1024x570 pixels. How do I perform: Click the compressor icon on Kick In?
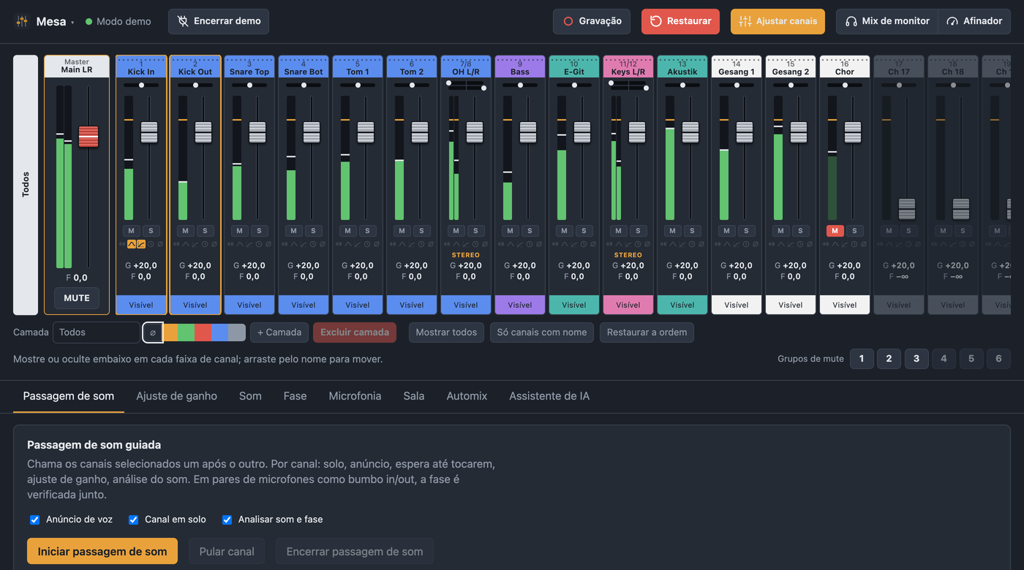[141, 244]
